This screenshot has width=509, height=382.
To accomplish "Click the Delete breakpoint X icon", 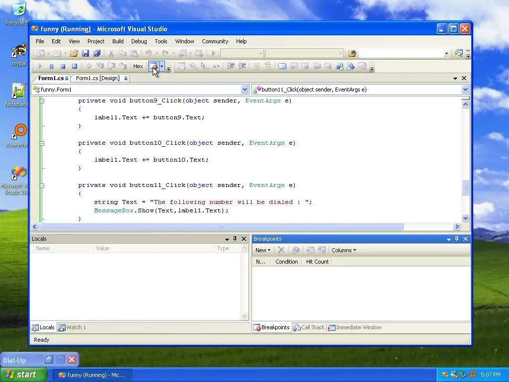I will 281,250.
